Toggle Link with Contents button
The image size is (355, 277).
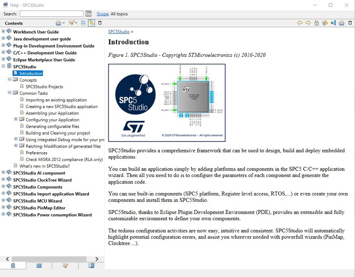point(91,23)
